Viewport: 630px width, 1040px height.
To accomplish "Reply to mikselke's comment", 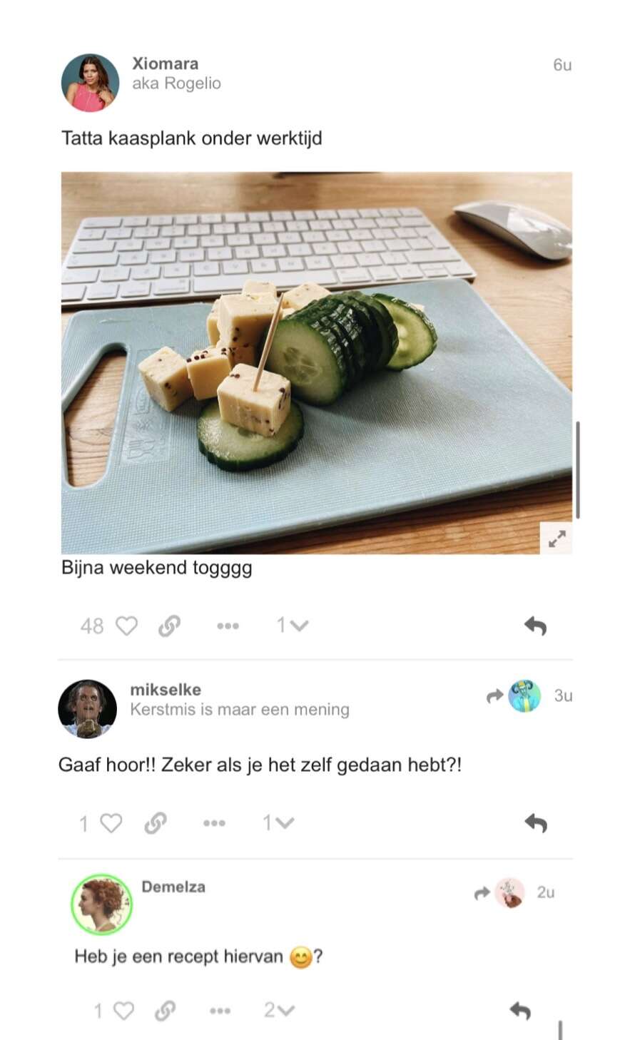I will click(535, 823).
